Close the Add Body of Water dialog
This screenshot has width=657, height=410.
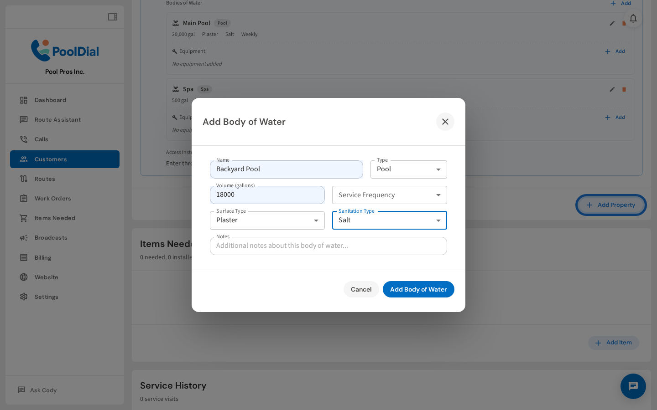445,122
